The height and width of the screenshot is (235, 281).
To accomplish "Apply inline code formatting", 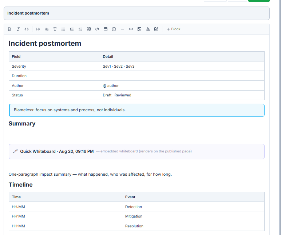I will (x=27, y=29).
